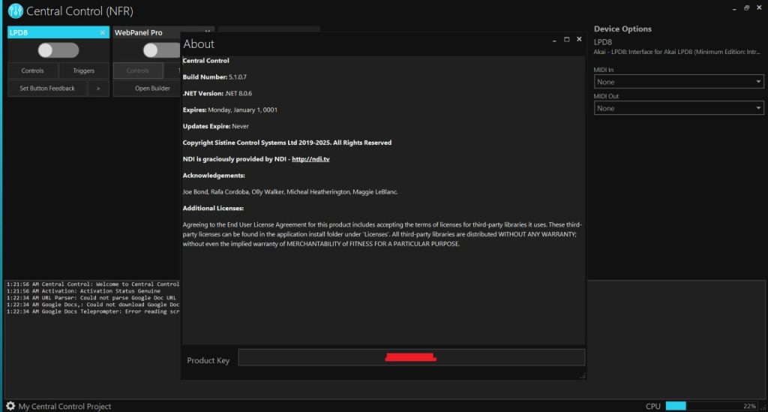Viewport: 768px width, 412px height.
Task: Click the Copyright Sistine Control Systems line
Action: (287, 143)
